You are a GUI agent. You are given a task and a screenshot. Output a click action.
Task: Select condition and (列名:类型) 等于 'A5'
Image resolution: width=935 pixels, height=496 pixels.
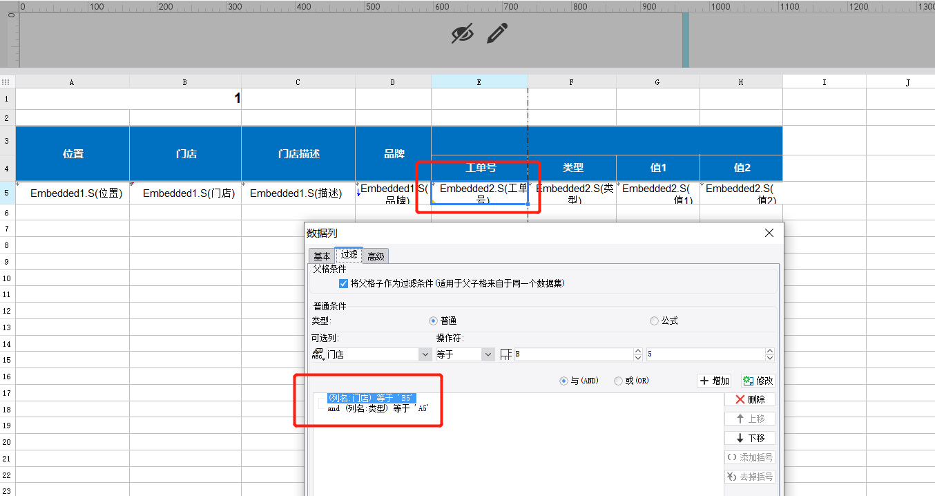tap(378, 408)
